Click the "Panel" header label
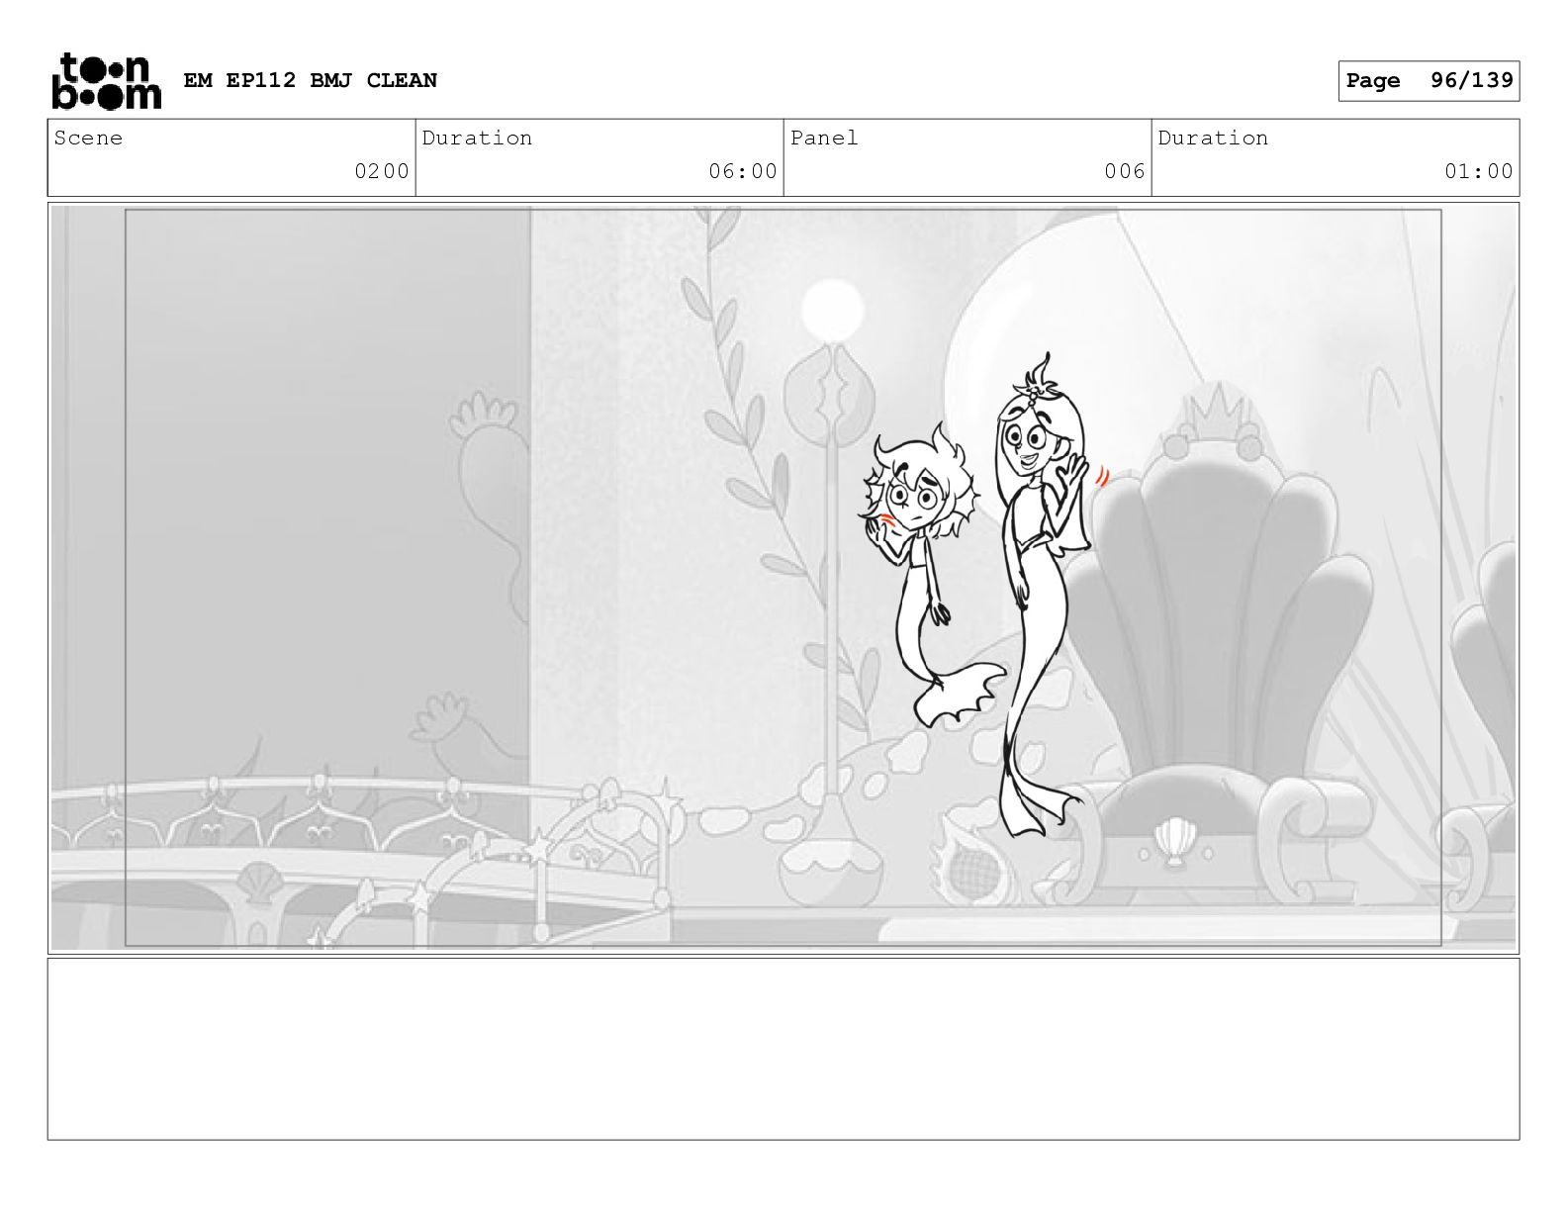Image resolution: width=1567 pixels, height=1211 pixels. 824,139
